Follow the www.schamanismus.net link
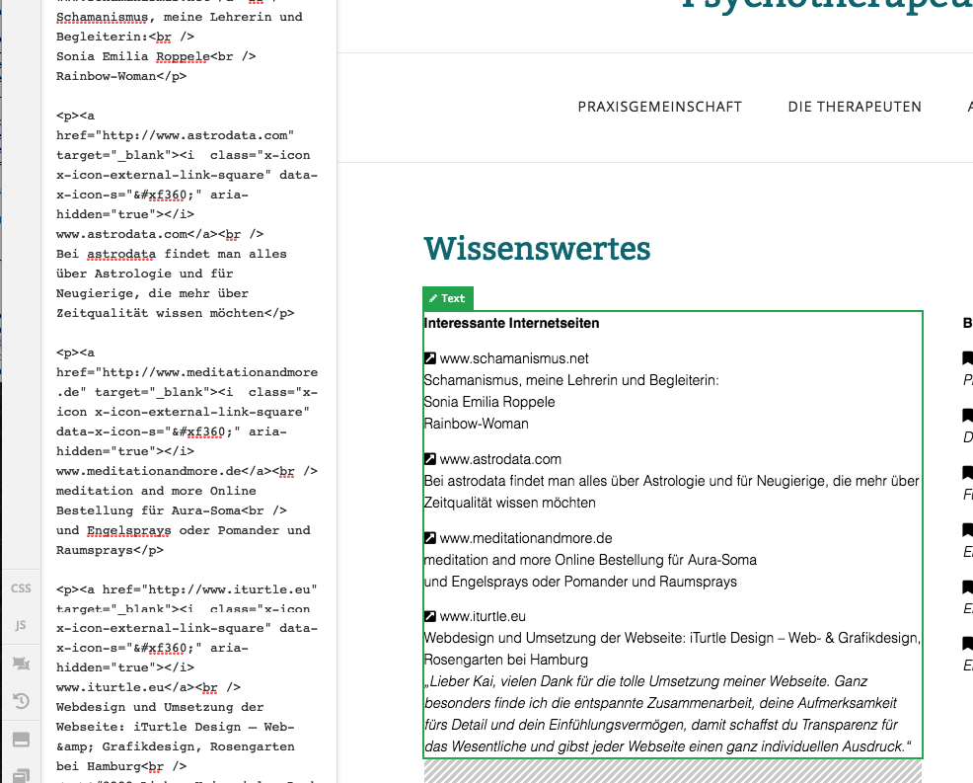Screen dimensions: 973x783 tap(514, 358)
